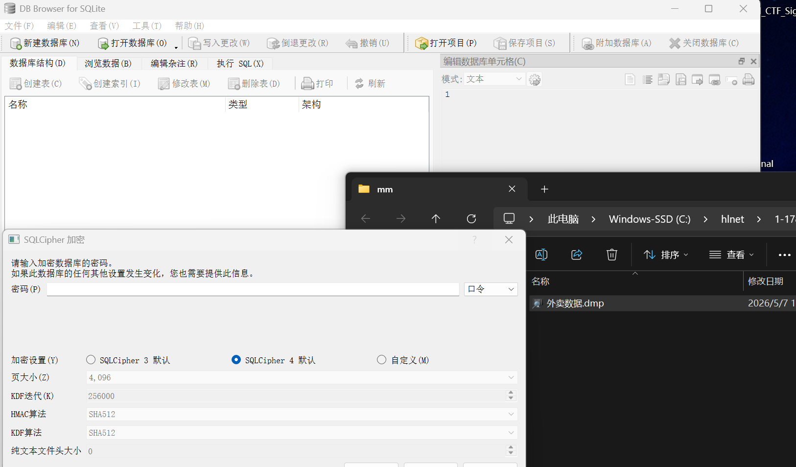The width and height of the screenshot is (796, 467).
Task: Click the Save Project (保存项目) toolbar button
Action: (524, 43)
